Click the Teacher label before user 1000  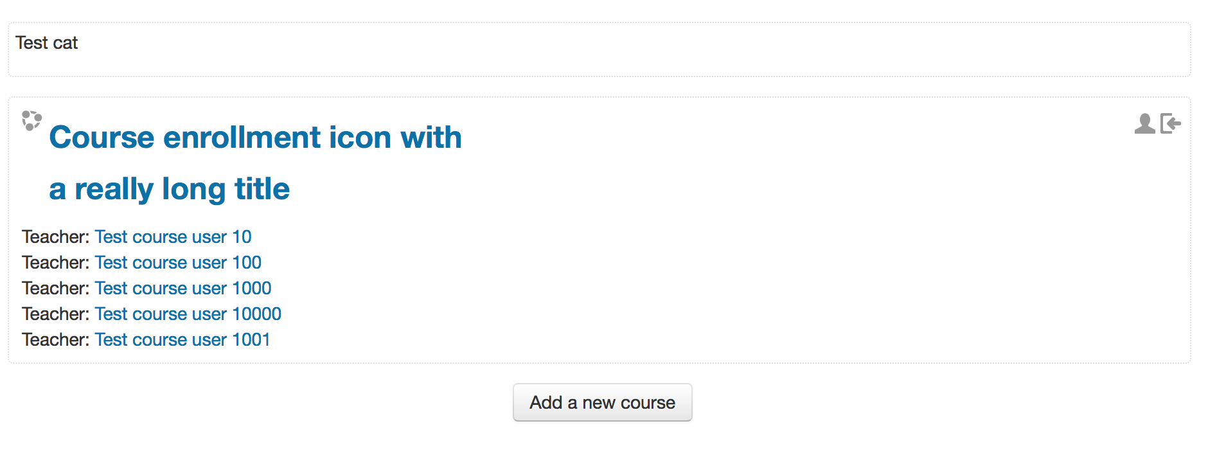click(56, 288)
